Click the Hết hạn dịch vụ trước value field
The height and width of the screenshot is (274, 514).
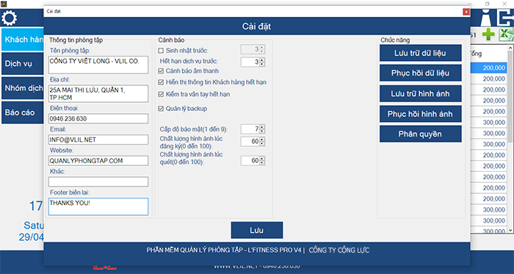[250, 62]
